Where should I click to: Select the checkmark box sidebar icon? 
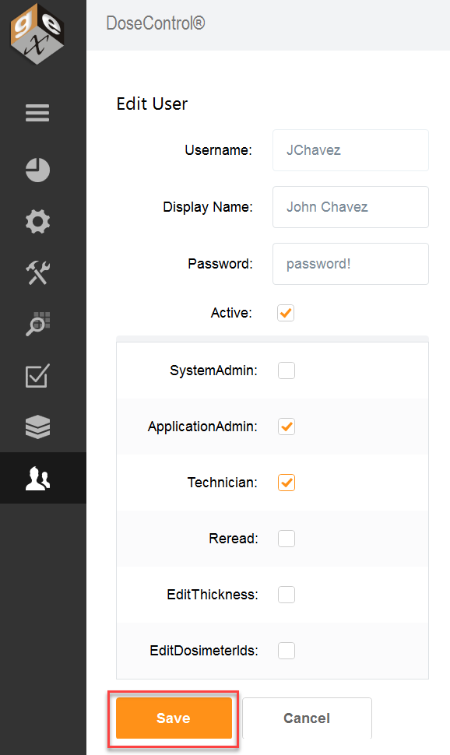click(37, 376)
